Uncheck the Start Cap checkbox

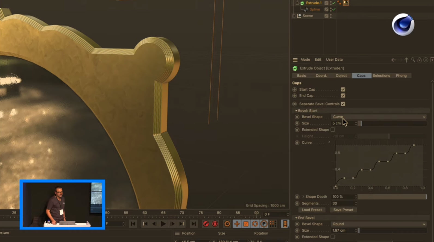click(343, 89)
